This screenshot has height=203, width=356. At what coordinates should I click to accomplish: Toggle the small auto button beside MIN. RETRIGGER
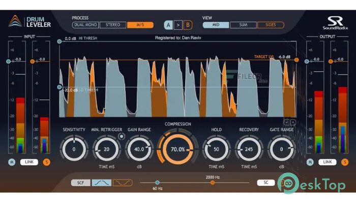coord(122,137)
